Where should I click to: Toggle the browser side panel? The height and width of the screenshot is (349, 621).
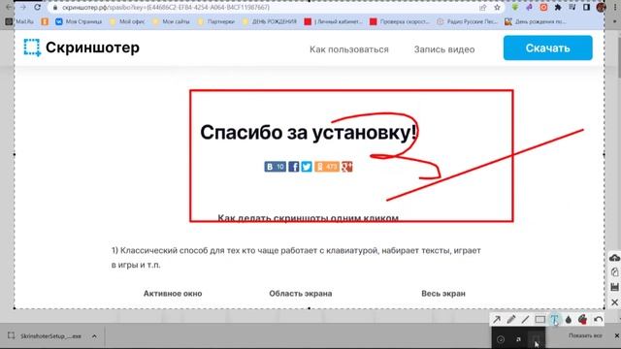pos(586,8)
